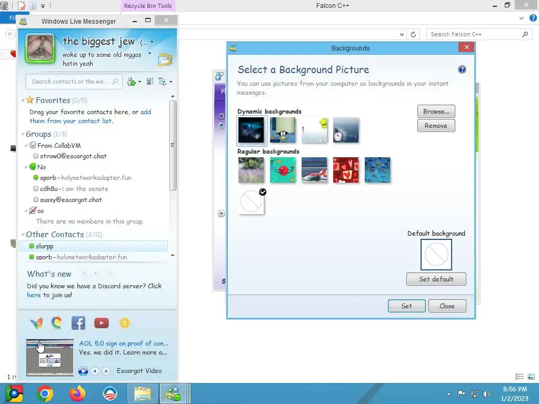Click the help icon in Backgrounds dialog

point(462,70)
